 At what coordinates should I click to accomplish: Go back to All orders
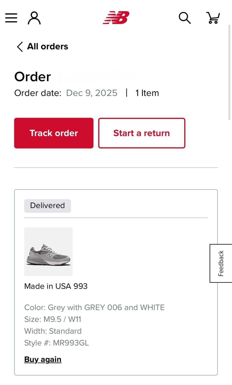click(48, 46)
